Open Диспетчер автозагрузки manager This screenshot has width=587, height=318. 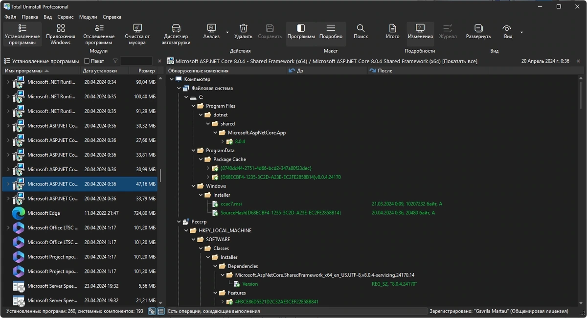176,34
